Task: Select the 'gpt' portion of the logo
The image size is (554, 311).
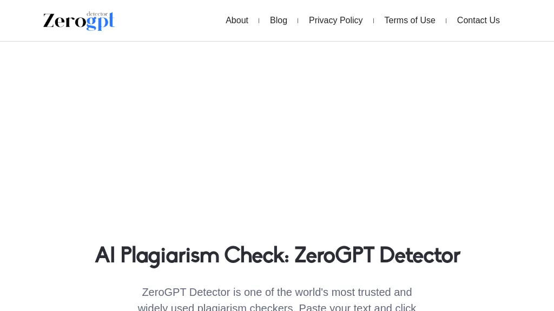Action: pos(100,23)
